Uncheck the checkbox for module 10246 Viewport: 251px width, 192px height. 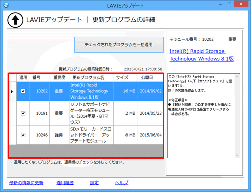(x=23, y=135)
